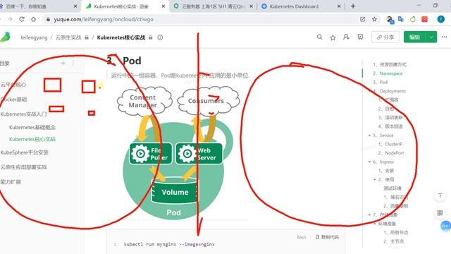Click the translate extension icon

click(x=401, y=19)
